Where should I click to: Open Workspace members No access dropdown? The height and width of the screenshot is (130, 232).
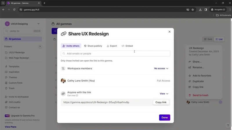pos(161,68)
